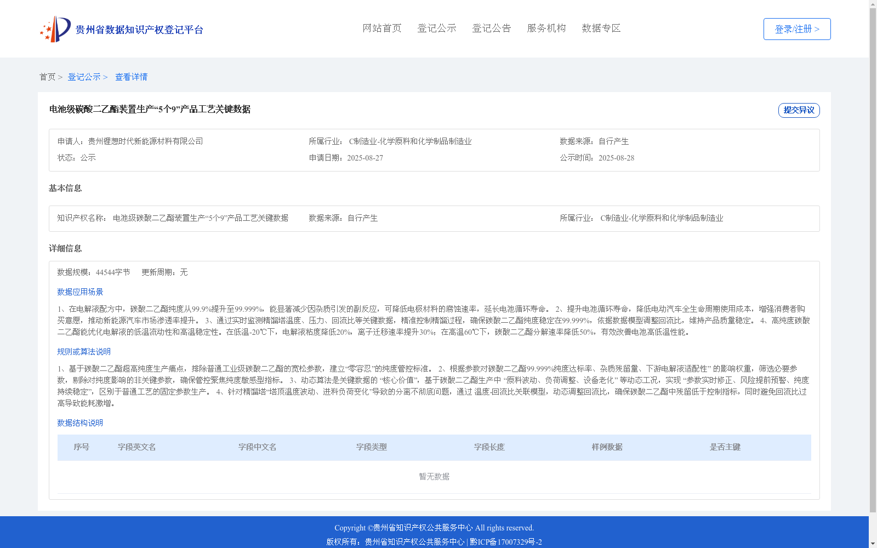Click the 数据结构说明 heading

point(80,423)
